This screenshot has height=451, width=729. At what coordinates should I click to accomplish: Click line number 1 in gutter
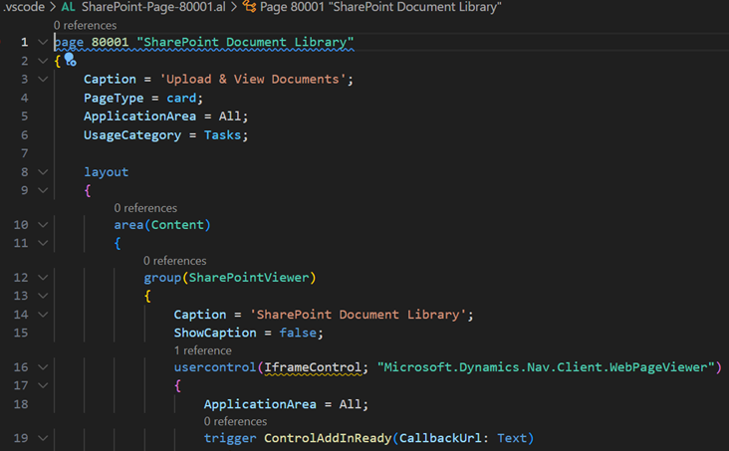click(24, 42)
